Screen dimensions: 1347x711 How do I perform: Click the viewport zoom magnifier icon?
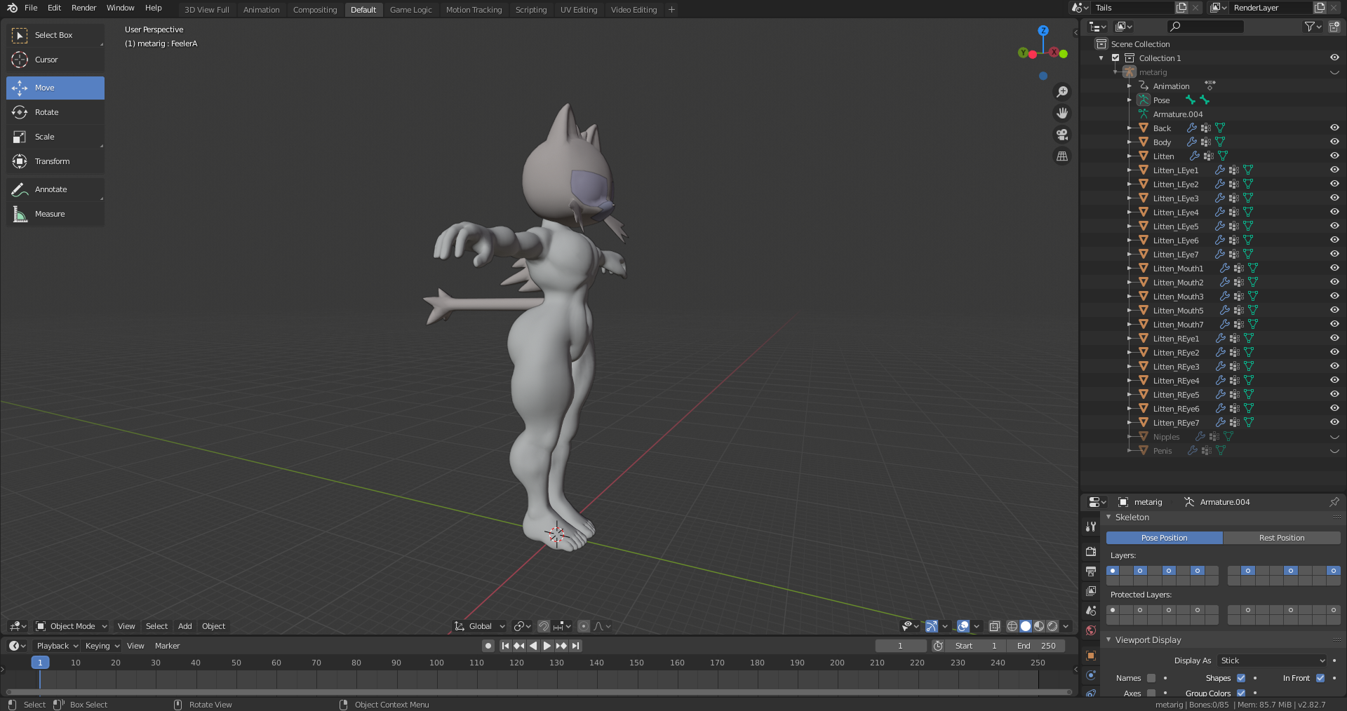click(1062, 92)
